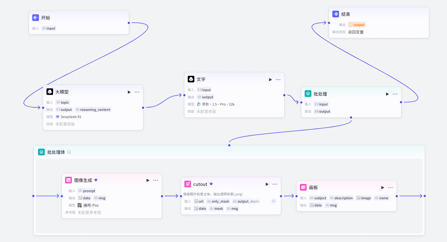Click the orange output variable tag in 结束
Image resolution: width=447 pixels, height=242 pixels.
click(357, 25)
